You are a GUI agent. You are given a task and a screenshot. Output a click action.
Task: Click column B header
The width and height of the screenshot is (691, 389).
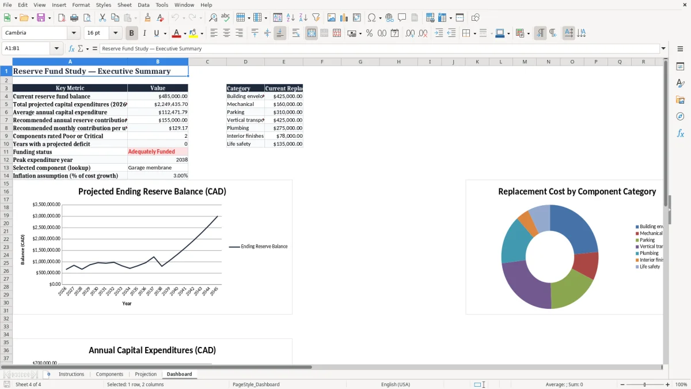158,62
